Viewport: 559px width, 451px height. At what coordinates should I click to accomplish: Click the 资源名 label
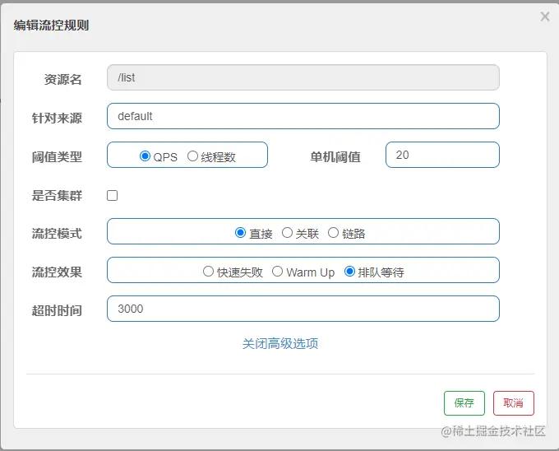63,79
